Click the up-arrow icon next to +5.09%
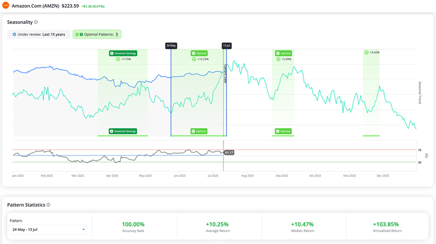Image resolution: width=436 pixels, height=244 pixels. coord(278,59)
